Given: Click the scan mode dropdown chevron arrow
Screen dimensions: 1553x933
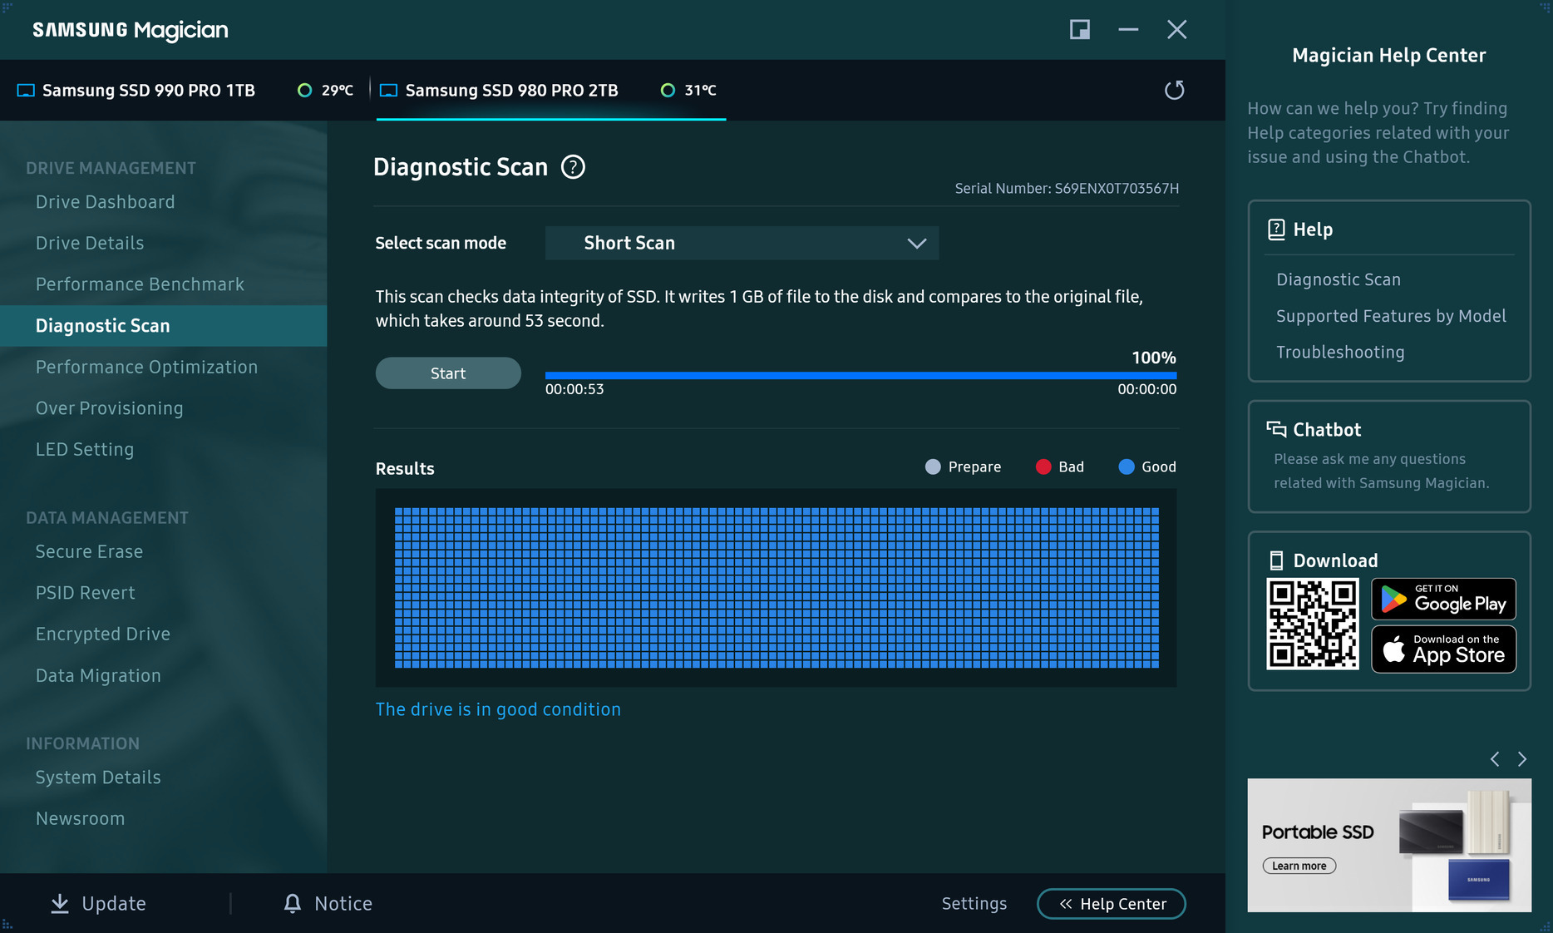Looking at the screenshot, I should 916,244.
